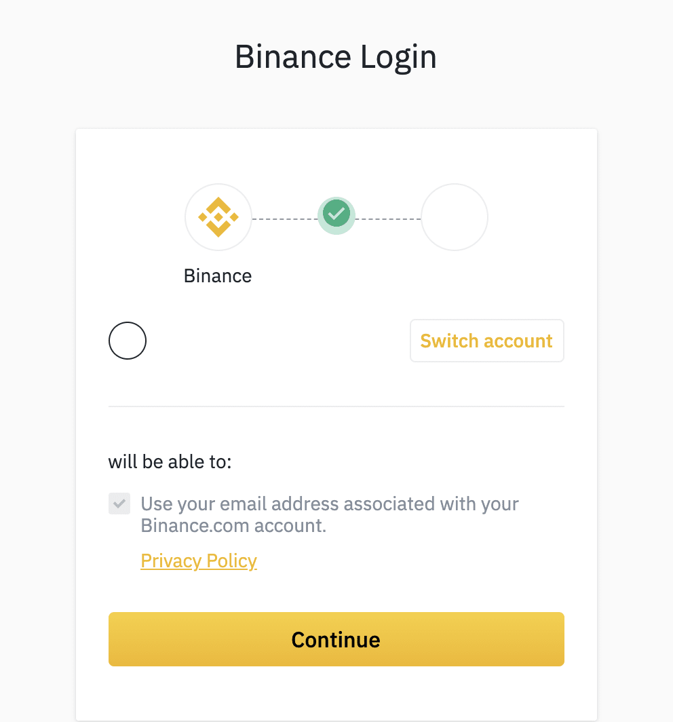Image resolution: width=673 pixels, height=722 pixels.
Task: Click the Binance diamond logo icon
Action: pos(218,217)
